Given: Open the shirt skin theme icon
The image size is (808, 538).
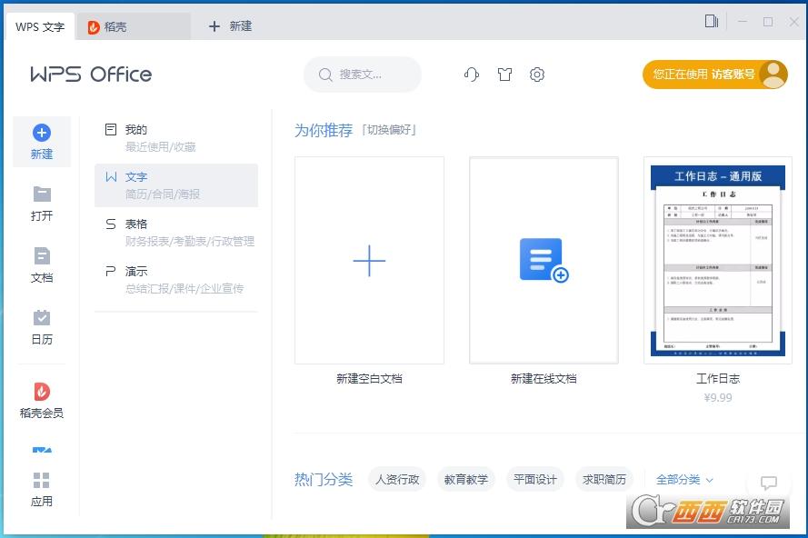Looking at the screenshot, I should [x=504, y=75].
